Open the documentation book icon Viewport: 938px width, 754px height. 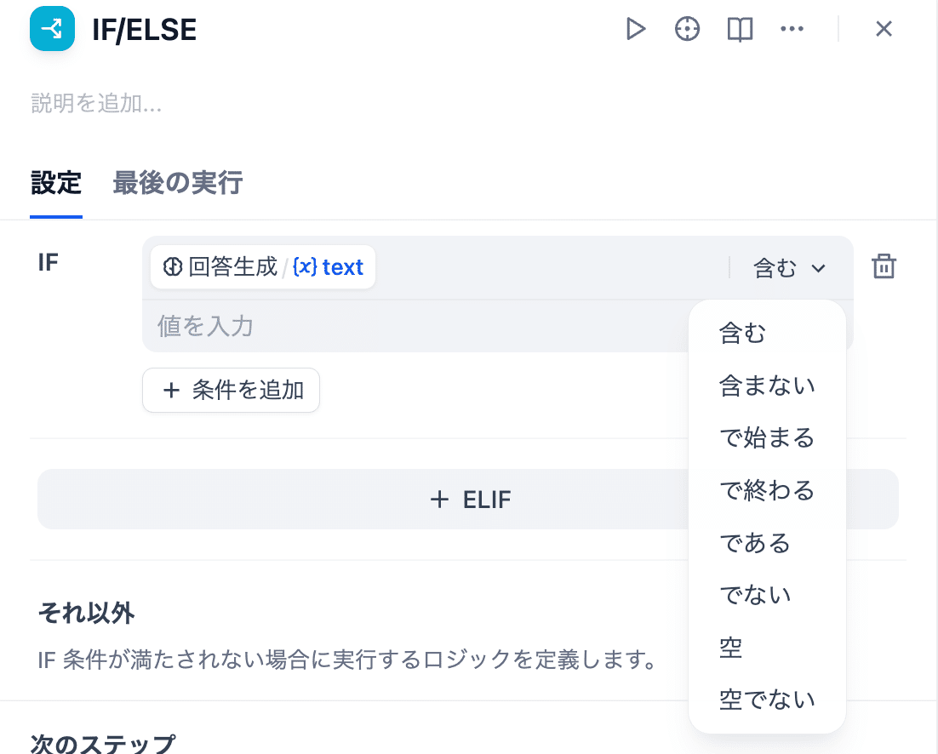(x=739, y=28)
